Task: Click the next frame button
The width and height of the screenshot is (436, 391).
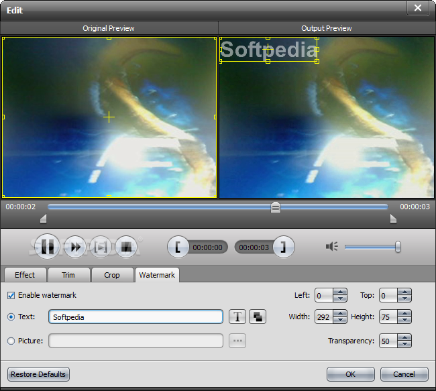Action: click(101, 247)
